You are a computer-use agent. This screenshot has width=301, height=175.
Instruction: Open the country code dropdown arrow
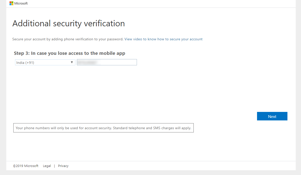click(x=72, y=62)
